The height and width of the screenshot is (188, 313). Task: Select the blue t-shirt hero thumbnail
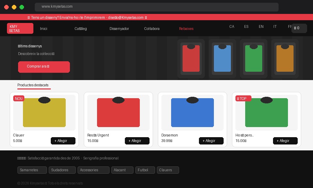click(x=222, y=59)
